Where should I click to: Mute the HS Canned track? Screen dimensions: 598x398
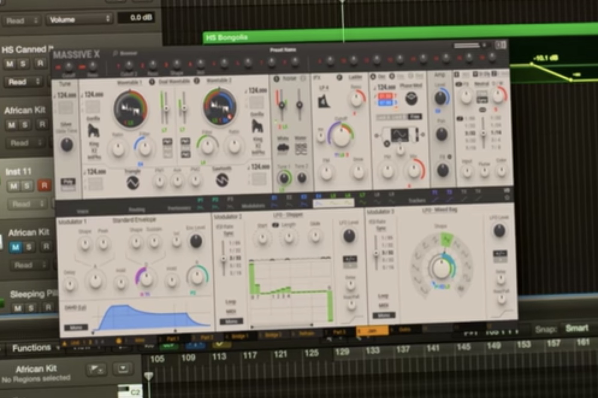9,64
